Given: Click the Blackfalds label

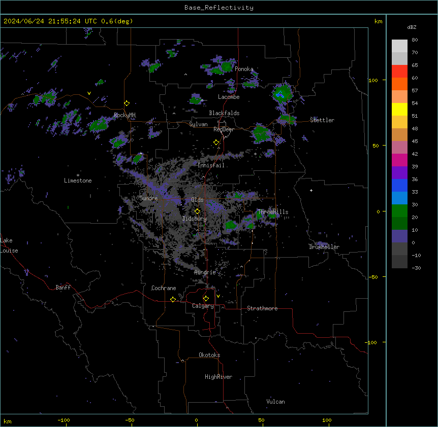Looking at the screenshot, I should (x=224, y=113).
